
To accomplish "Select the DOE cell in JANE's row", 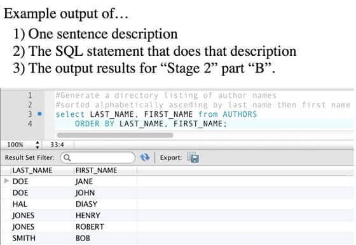I will pyautogui.click(x=20, y=182).
